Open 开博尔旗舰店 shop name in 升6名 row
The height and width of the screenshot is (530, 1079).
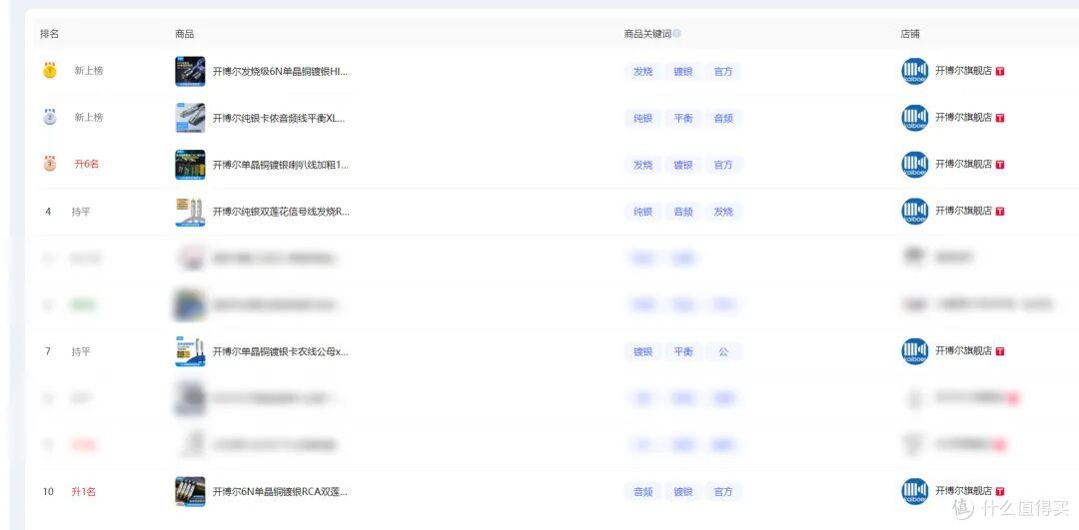click(963, 164)
